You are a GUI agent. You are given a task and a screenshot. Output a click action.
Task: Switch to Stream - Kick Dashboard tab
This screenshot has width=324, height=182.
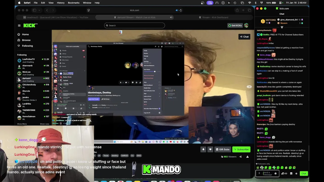click(213, 17)
